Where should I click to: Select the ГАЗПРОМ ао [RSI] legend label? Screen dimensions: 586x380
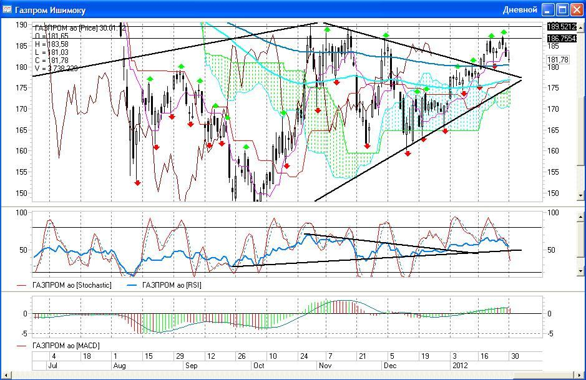pos(172,285)
